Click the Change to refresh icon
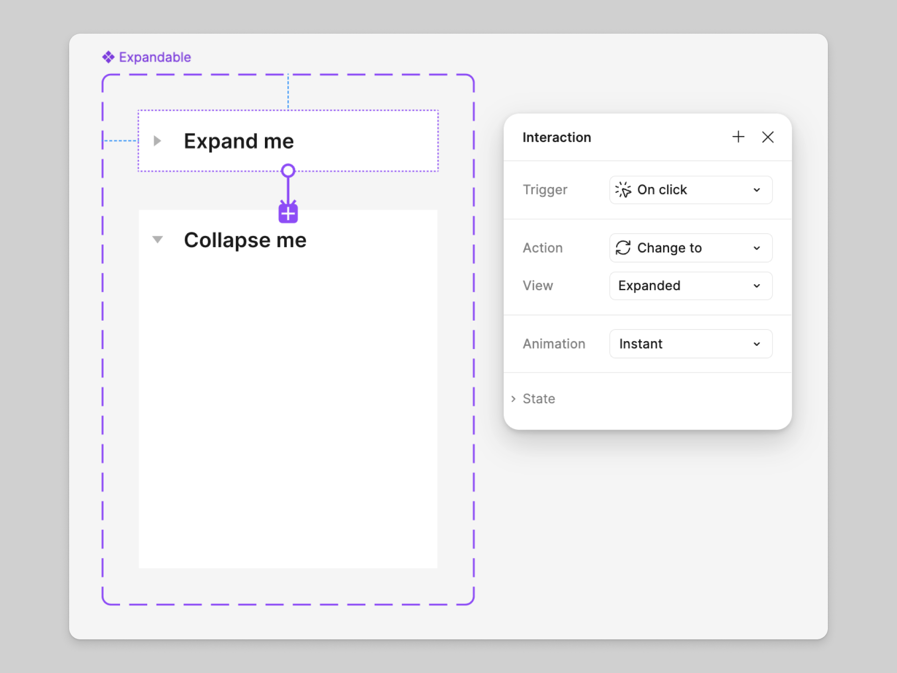Viewport: 897px width, 673px height. pos(623,248)
